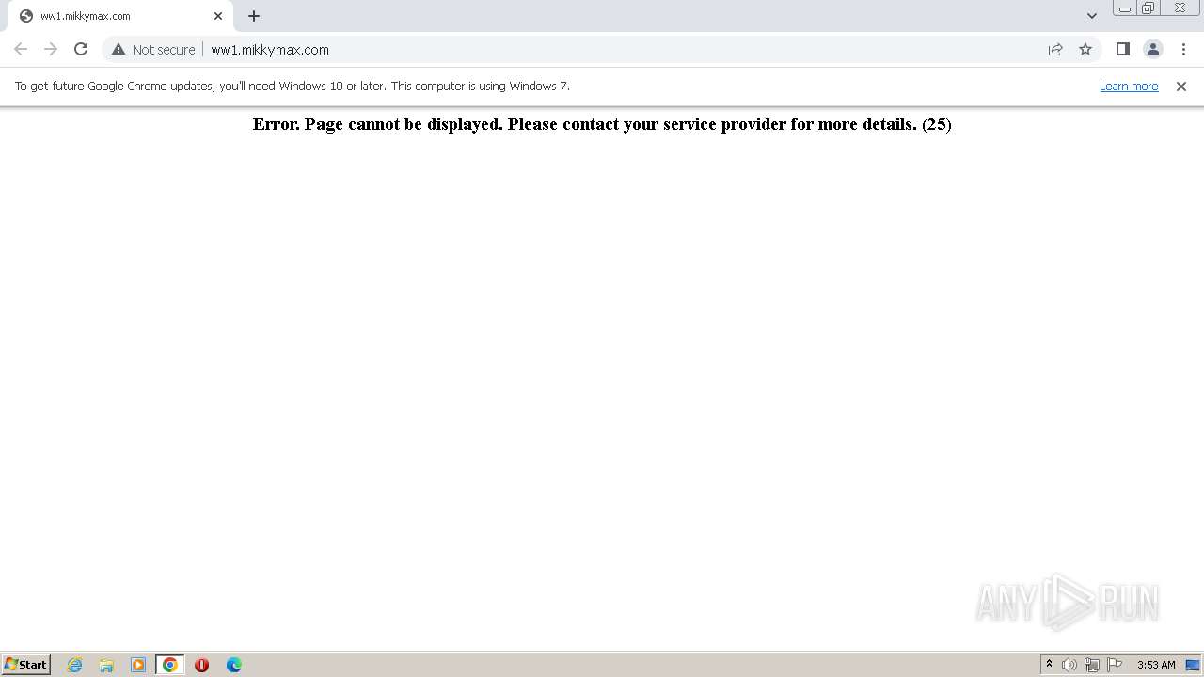
Task: Switch to Chrome in taskbar
Action: click(170, 665)
